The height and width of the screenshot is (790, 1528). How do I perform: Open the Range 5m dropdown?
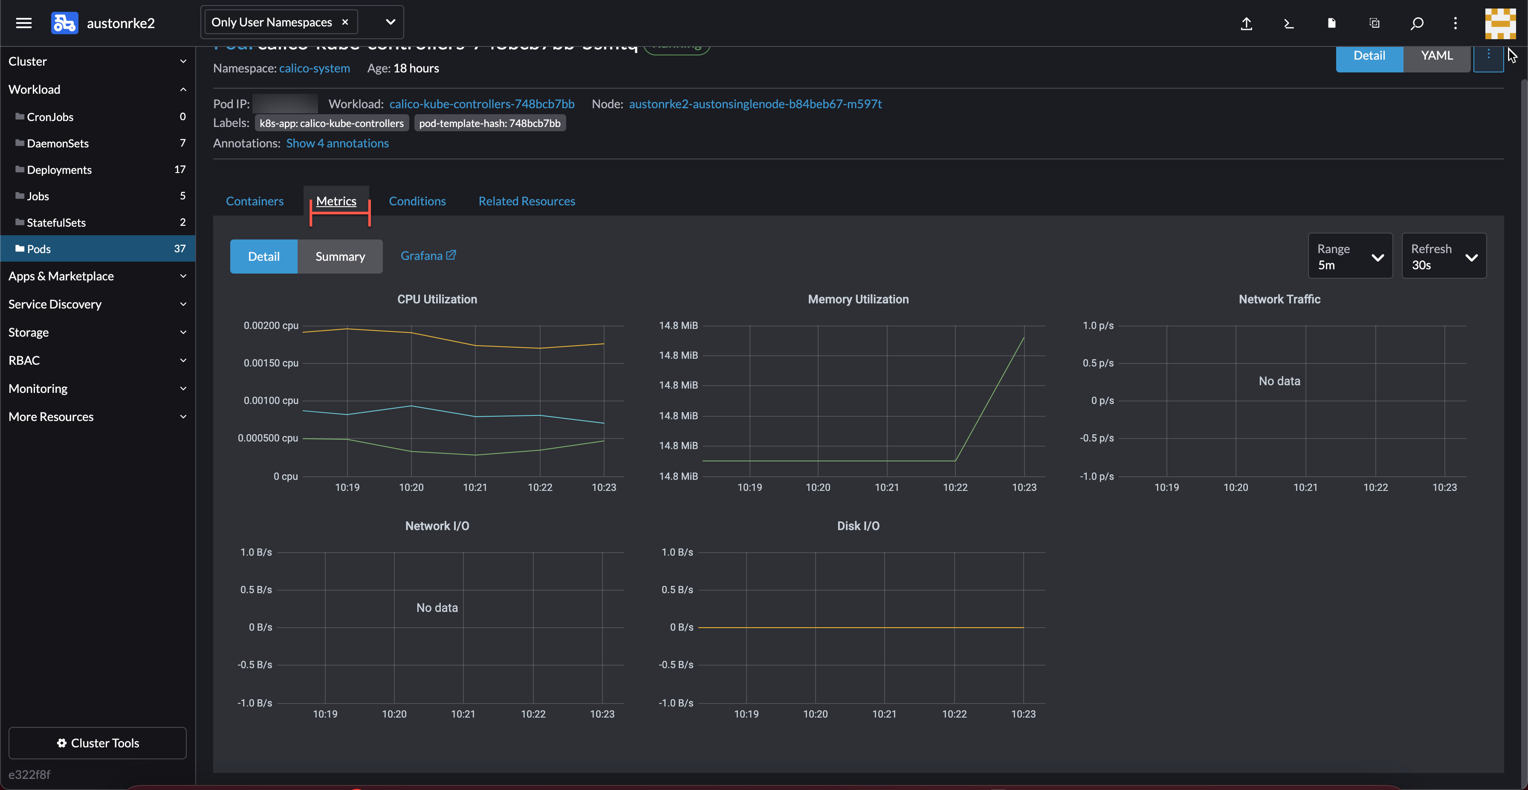[1351, 256]
